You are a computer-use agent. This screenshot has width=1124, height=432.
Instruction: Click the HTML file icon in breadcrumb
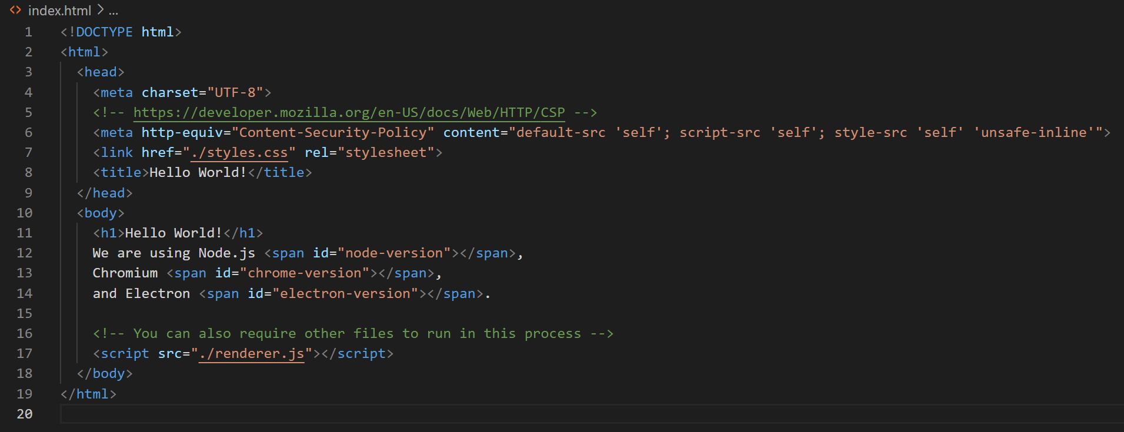(x=15, y=10)
